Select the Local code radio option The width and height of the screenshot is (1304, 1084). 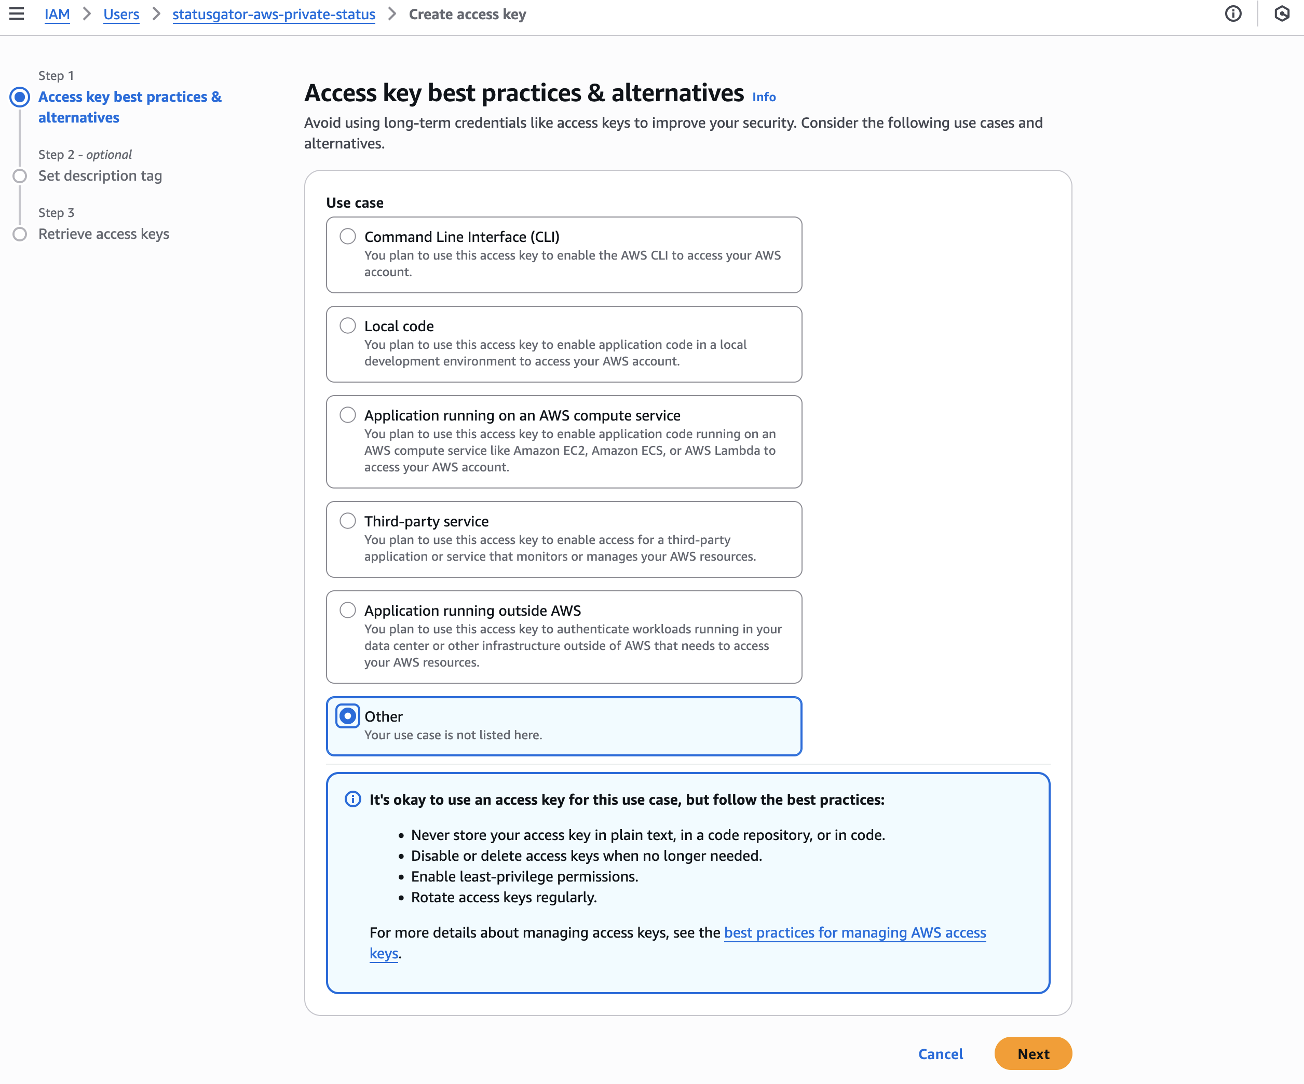pyautogui.click(x=348, y=326)
